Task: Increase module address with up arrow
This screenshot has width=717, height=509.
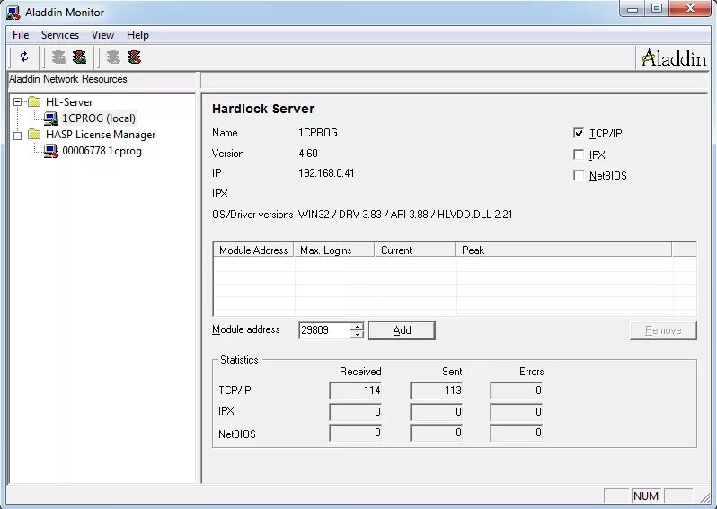Action: (357, 326)
